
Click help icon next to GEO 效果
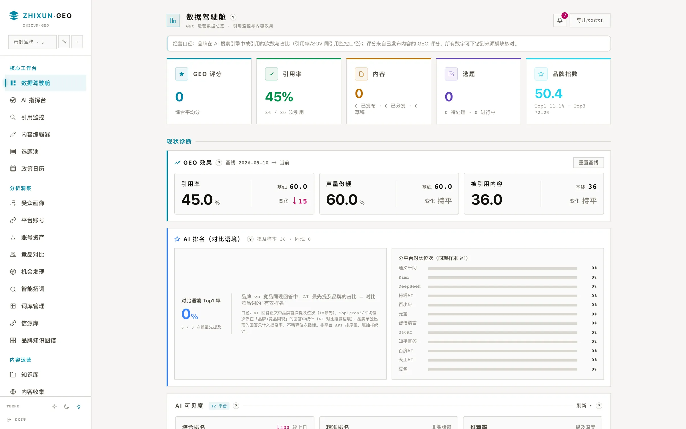point(219,163)
